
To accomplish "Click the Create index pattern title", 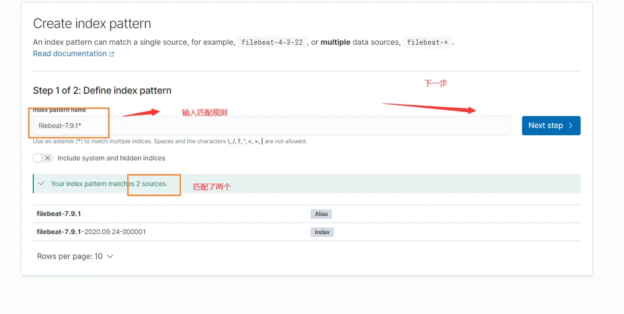I will [x=92, y=24].
